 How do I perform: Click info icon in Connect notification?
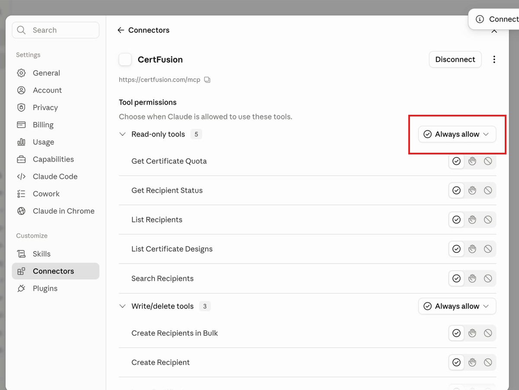click(x=480, y=19)
